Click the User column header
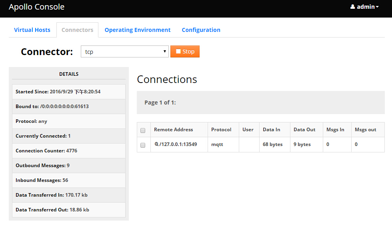 click(248, 130)
